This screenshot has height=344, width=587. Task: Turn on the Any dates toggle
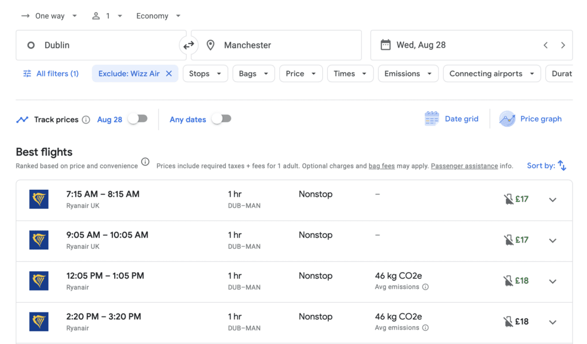222,118
